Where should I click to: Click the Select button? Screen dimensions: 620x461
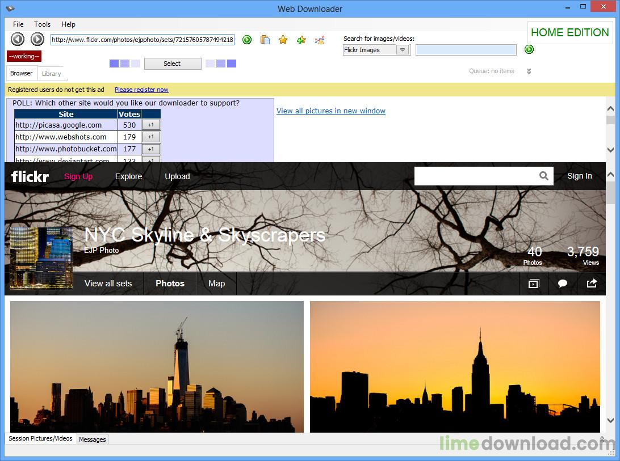coord(173,64)
